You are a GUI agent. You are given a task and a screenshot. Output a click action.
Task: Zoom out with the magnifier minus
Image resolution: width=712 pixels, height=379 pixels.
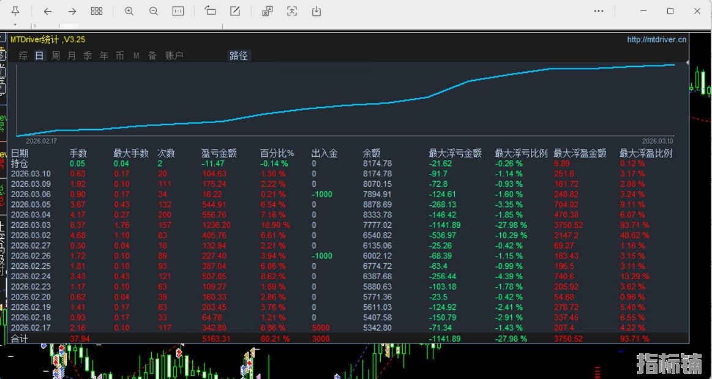pos(154,11)
